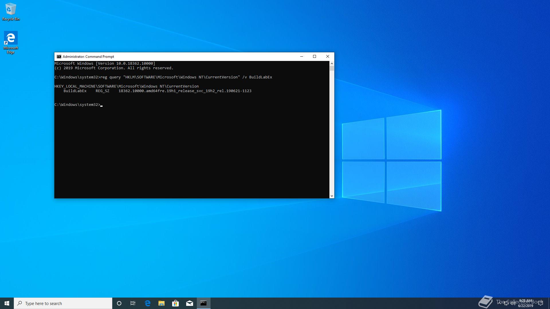550x309 pixels.
Task: Click the Command Prompt scrollbar thumb
Action: coord(332,68)
